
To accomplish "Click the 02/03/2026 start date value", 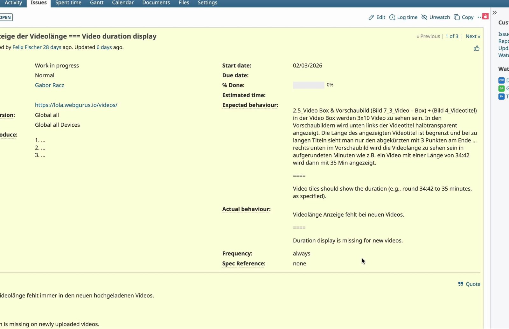I will point(308,66).
